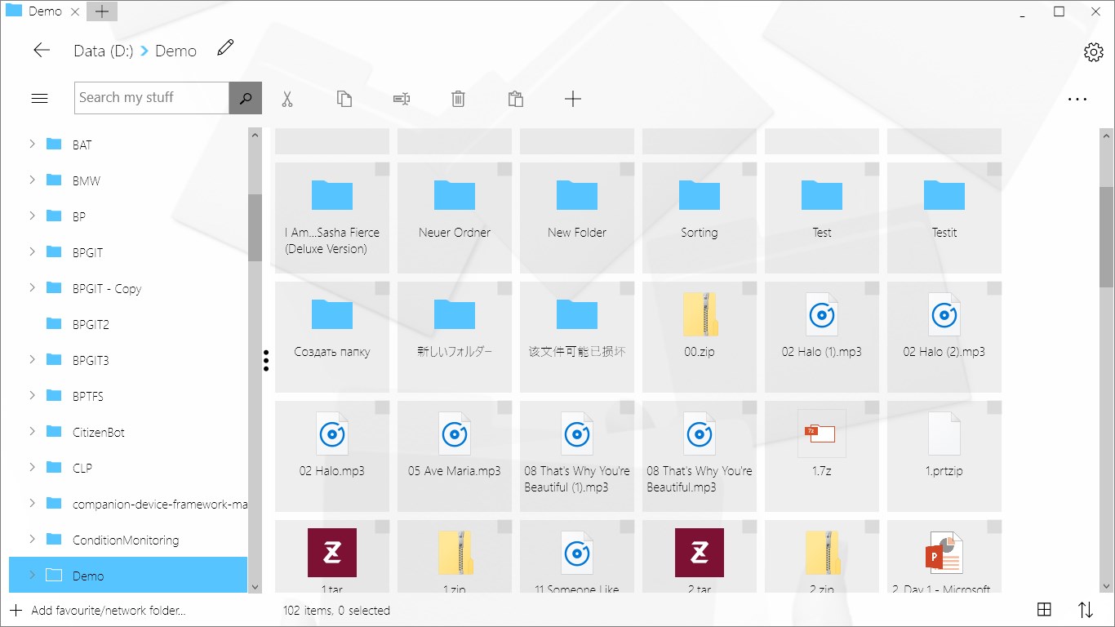The width and height of the screenshot is (1115, 627).
Task: Collapse the Demo folder tree entry
Action: tap(33, 576)
